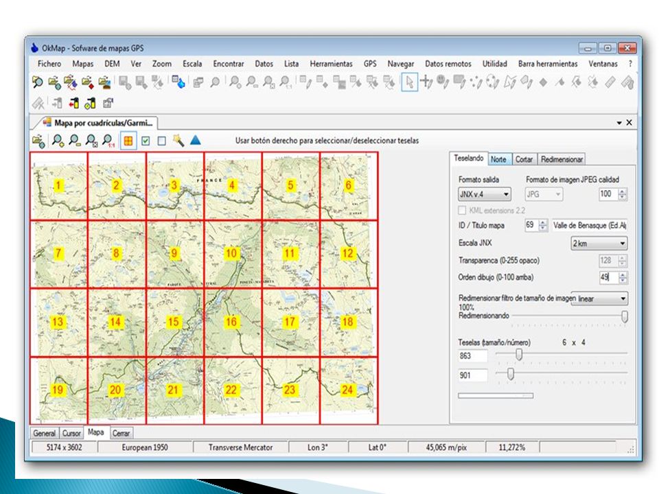
Task: Click the tile height slider next to 901
Action: coord(511,374)
